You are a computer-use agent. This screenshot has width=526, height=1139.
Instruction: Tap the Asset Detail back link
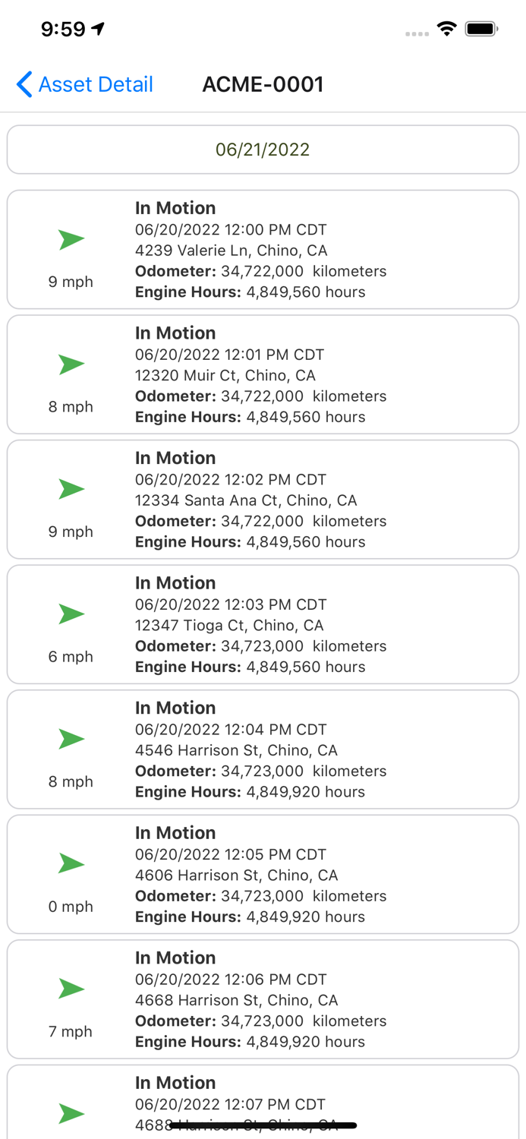click(x=96, y=84)
